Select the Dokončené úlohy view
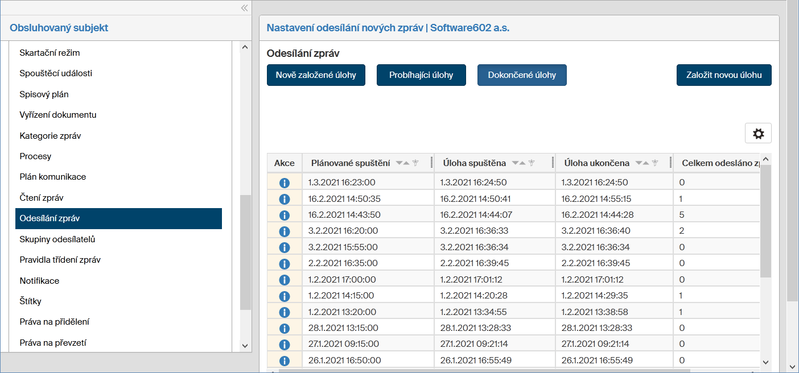The image size is (799, 373). [522, 75]
